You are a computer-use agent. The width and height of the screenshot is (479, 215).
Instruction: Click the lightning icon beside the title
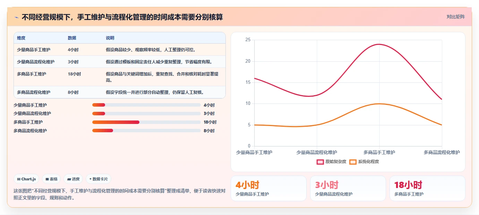pyautogui.click(x=16, y=17)
